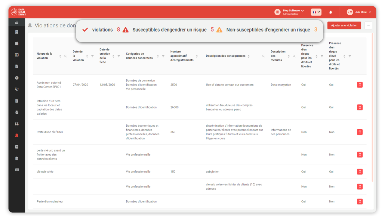Delete the 'Perte d'une clef USB' row
The width and height of the screenshot is (385, 216).
pos(360,132)
